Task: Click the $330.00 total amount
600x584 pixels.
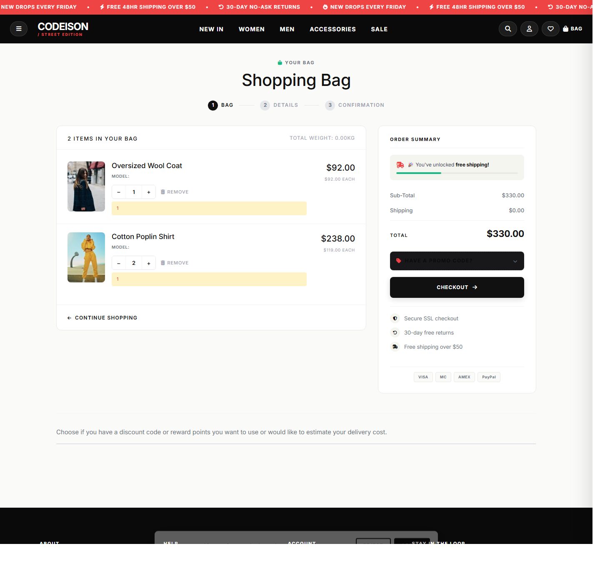Action: [505, 234]
